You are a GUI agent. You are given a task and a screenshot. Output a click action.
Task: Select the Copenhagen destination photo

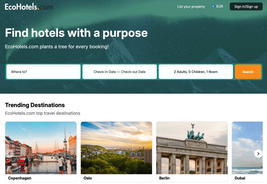(x=41, y=148)
